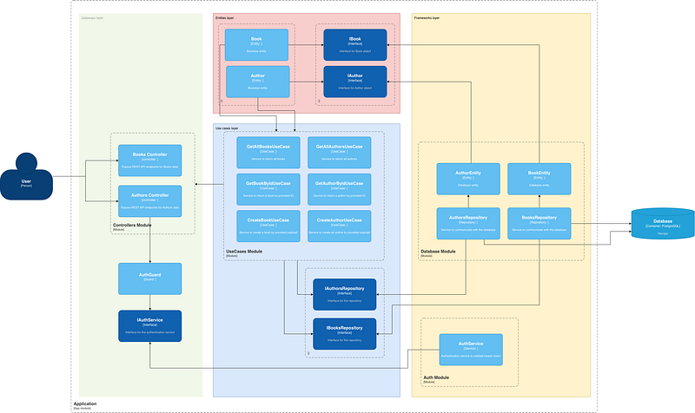Image resolution: width=695 pixels, height=413 pixels.
Task: Click the IBooksRepository interface block
Action: (344, 334)
